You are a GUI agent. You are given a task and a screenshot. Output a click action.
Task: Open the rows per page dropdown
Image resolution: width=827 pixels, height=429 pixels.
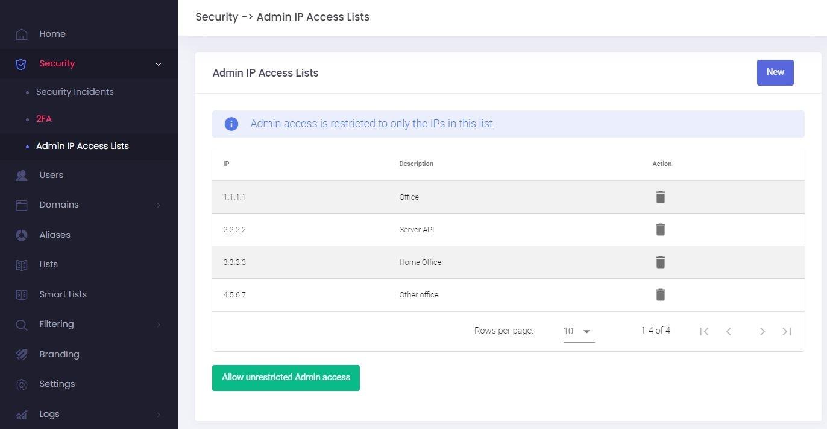pyautogui.click(x=577, y=331)
